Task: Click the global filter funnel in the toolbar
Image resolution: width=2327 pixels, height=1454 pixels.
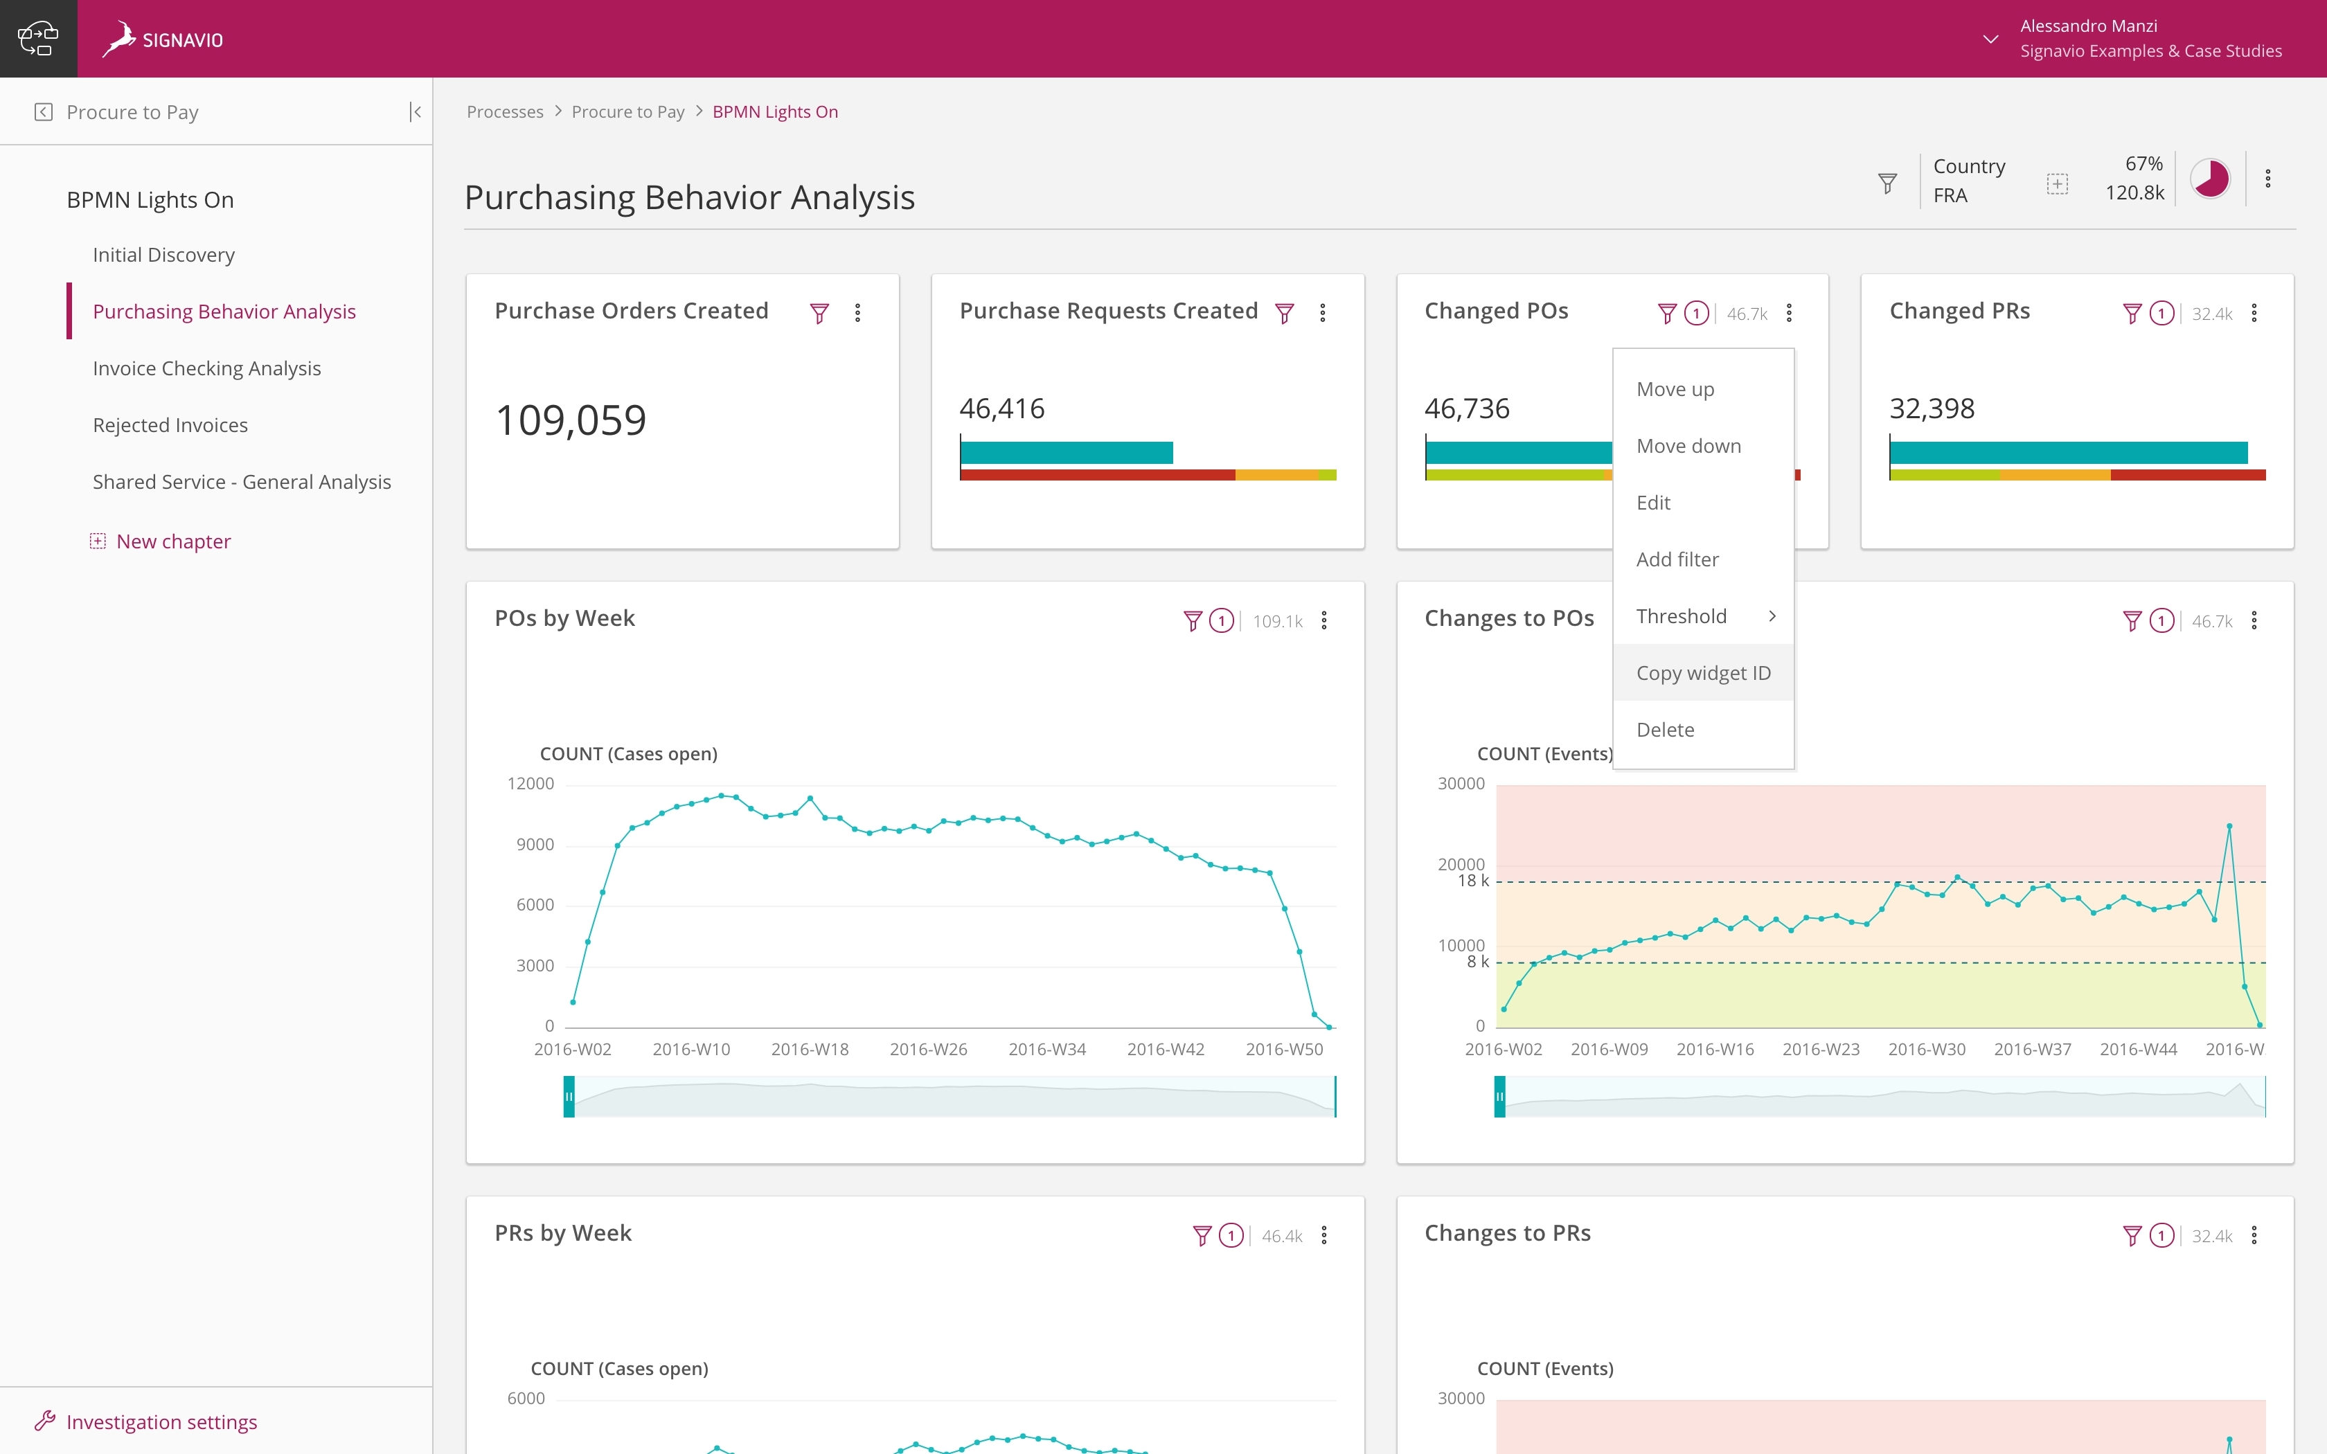Action: click(1887, 181)
